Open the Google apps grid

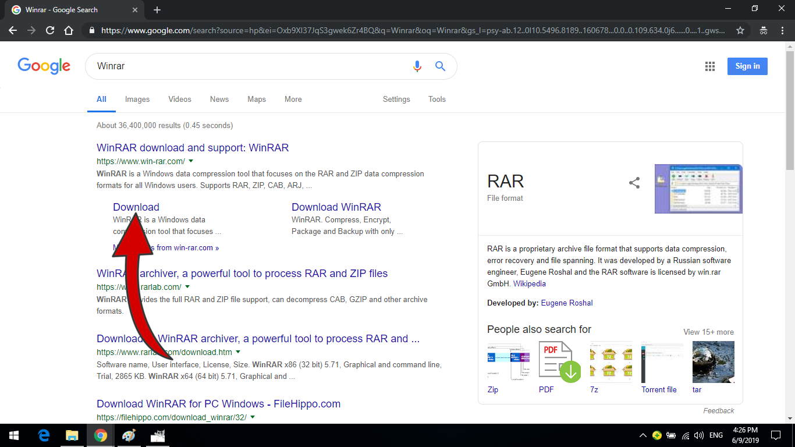(710, 66)
